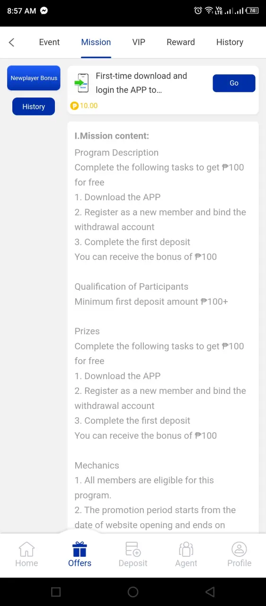The width and height of the screenshot is (266, 606).
Task: Switch to the Event tab
Action: click(49, 42)
